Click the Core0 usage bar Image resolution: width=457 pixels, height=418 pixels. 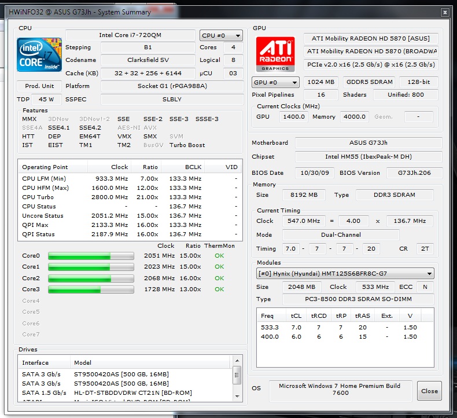(x=90, y=256)
